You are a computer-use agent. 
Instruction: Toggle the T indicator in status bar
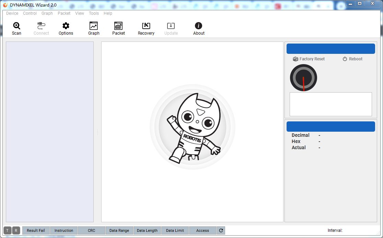[8, 230]
